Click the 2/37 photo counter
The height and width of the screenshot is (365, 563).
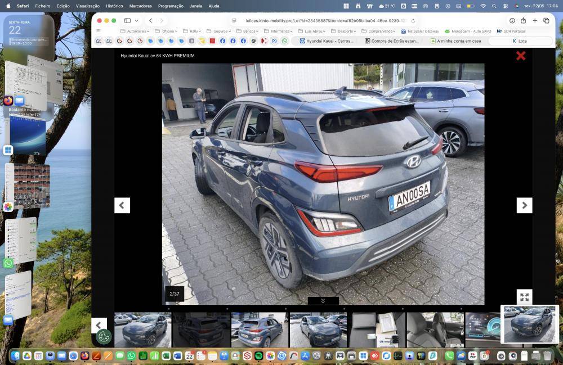175,294
